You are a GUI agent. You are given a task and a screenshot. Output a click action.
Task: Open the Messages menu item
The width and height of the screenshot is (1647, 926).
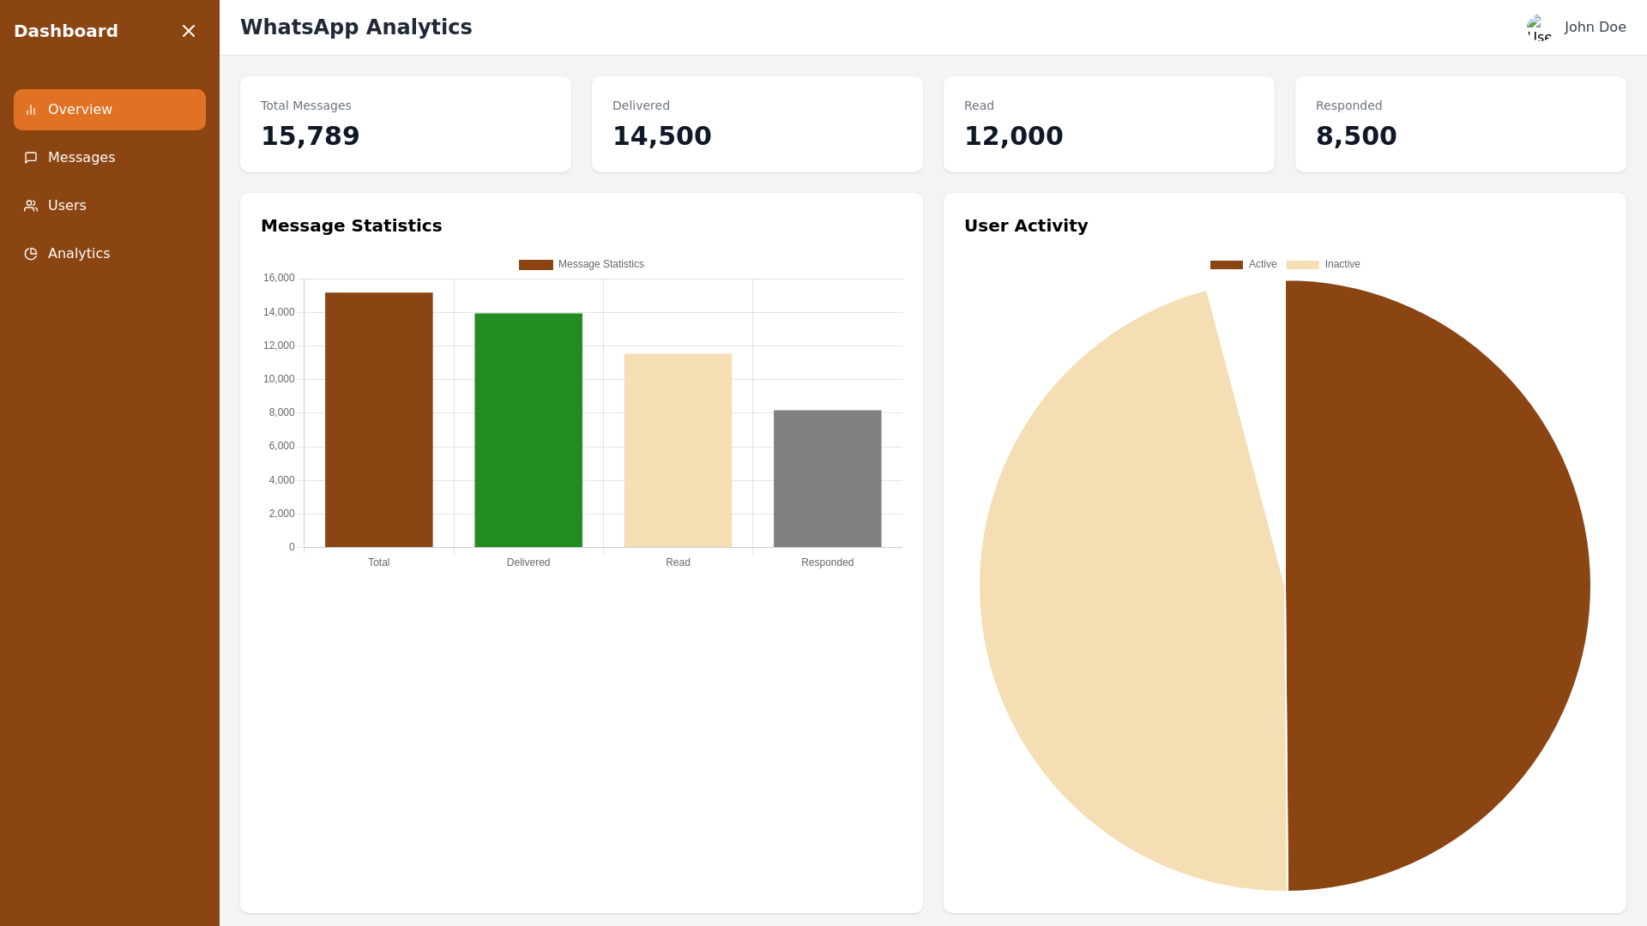[x=81, y=158]
